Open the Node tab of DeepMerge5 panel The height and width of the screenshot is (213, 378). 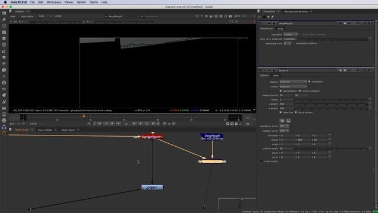[x=280, y=28]
